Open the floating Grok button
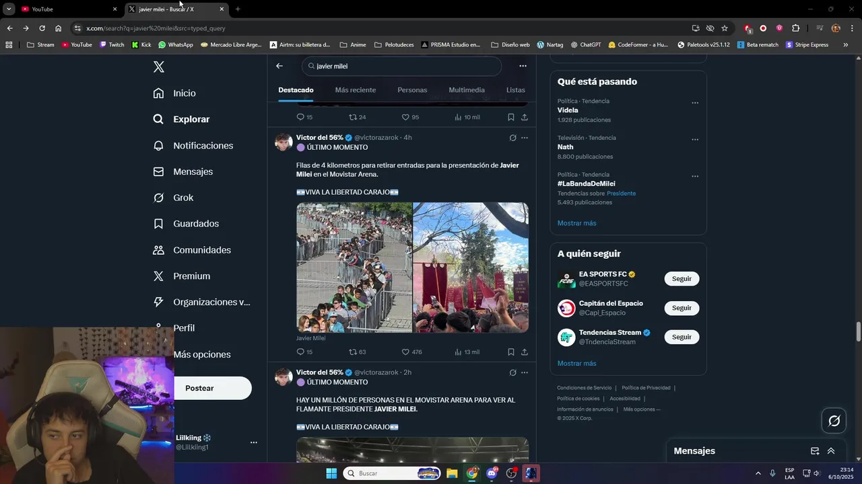 tap(834, 421)
